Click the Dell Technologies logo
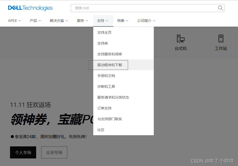The image size is (238, 166). (x=30, y=8)
